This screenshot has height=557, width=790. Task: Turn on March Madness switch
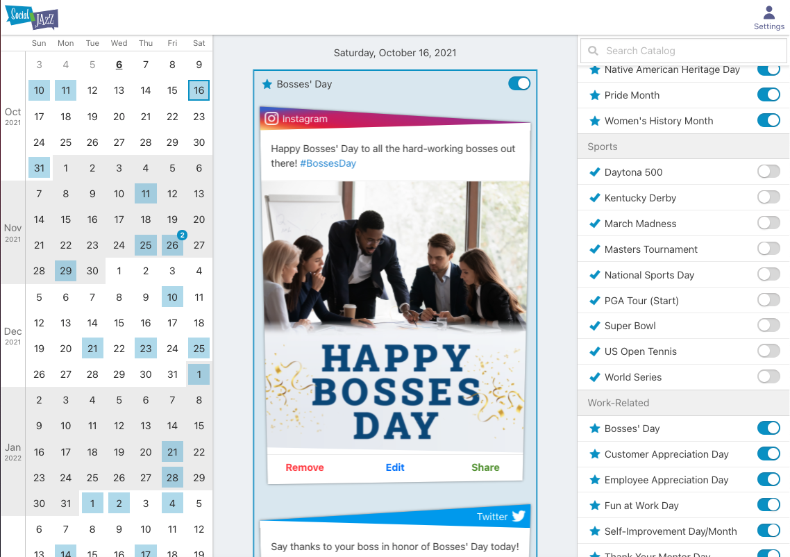point(768,222)
